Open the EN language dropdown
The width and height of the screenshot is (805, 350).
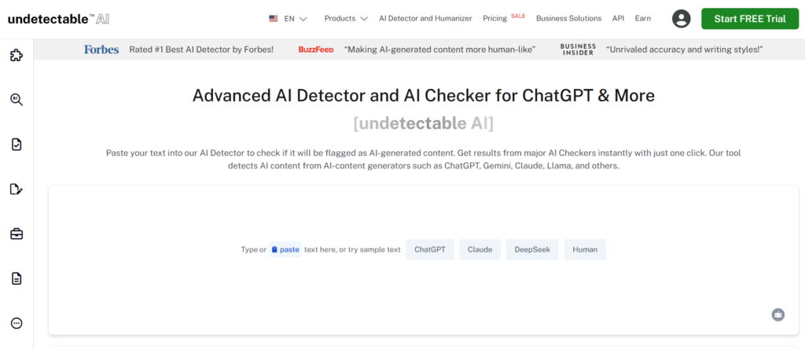tap(288, 18)
